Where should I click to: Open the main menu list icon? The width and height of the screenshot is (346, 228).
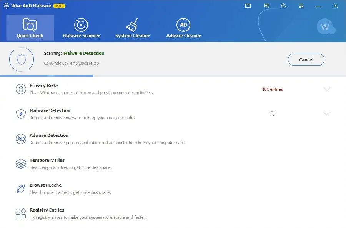[301, 6]
